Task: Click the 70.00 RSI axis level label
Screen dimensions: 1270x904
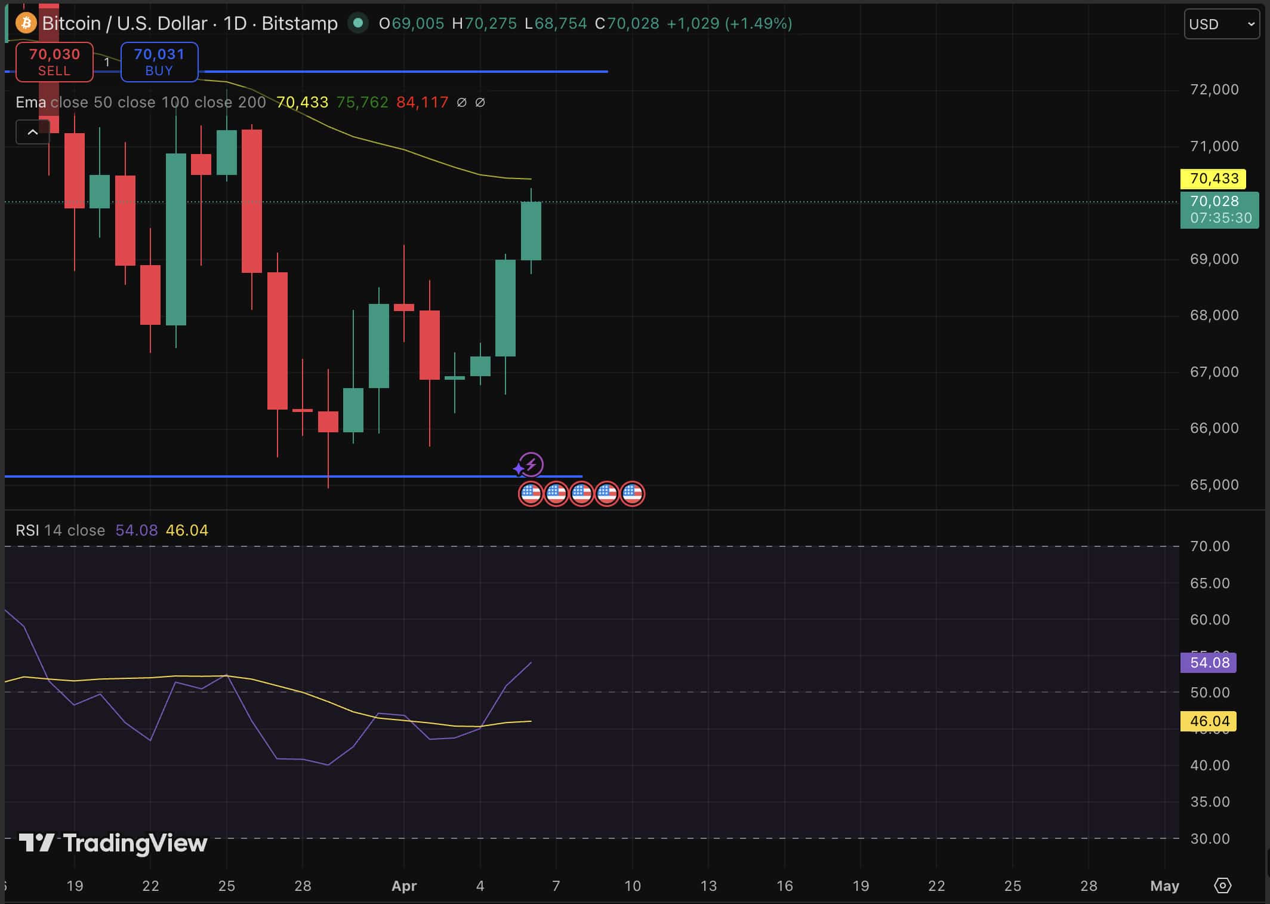Action: pyautogui.click(x=1210, y=546)
